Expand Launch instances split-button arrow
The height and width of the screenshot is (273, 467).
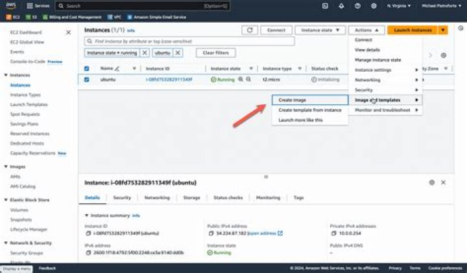point(443,30)
